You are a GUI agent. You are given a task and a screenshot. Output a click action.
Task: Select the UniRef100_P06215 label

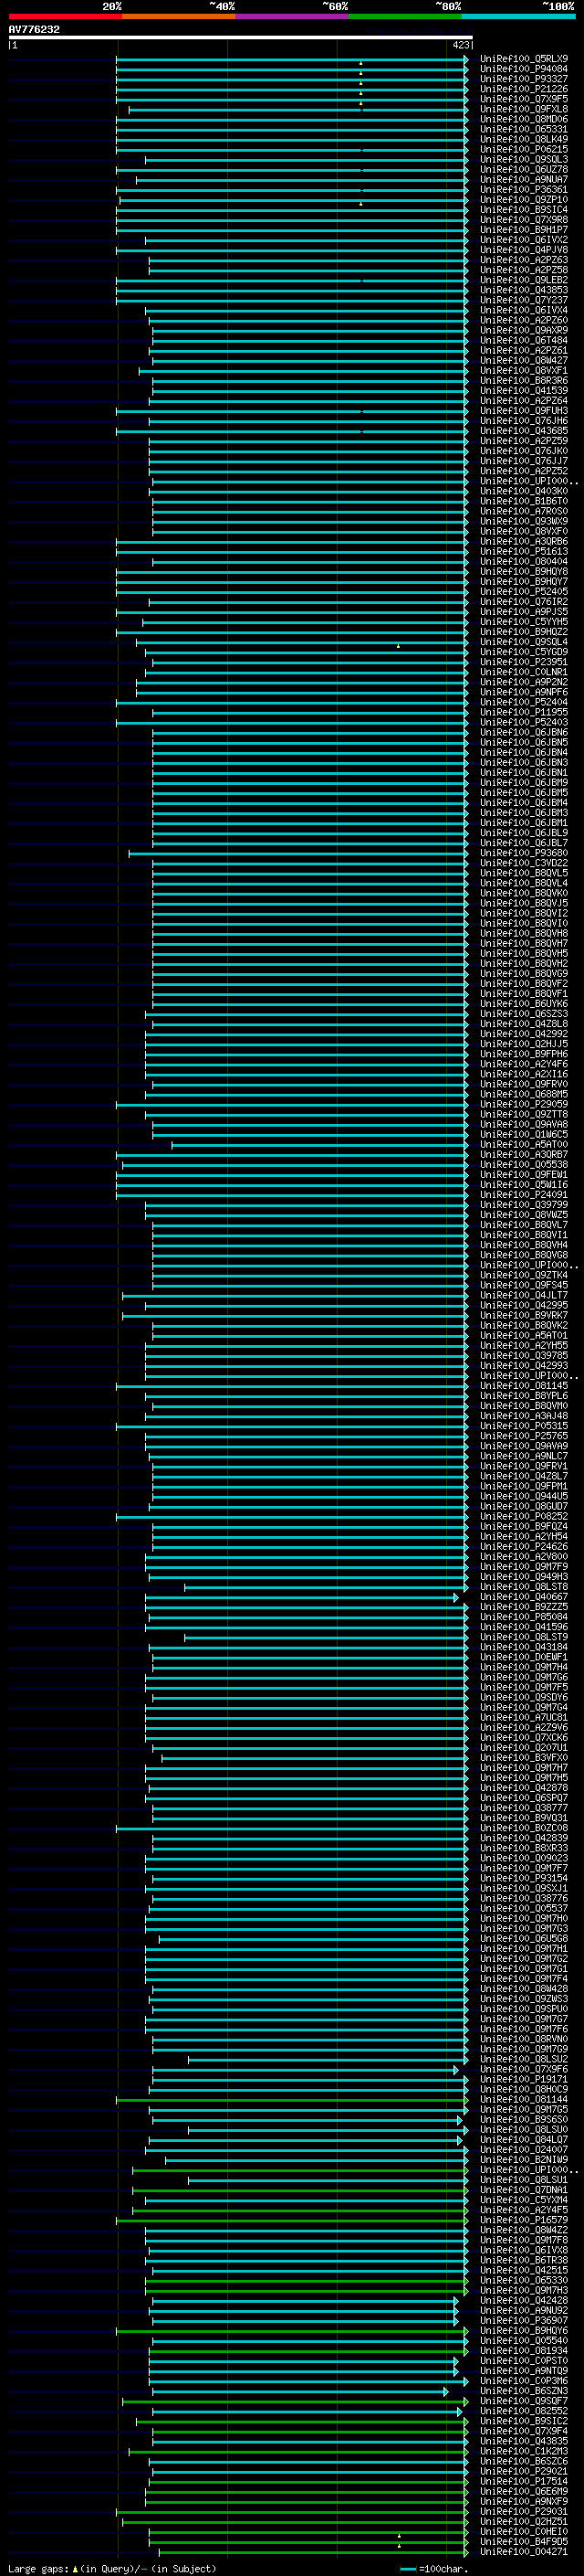pos(523,149)
